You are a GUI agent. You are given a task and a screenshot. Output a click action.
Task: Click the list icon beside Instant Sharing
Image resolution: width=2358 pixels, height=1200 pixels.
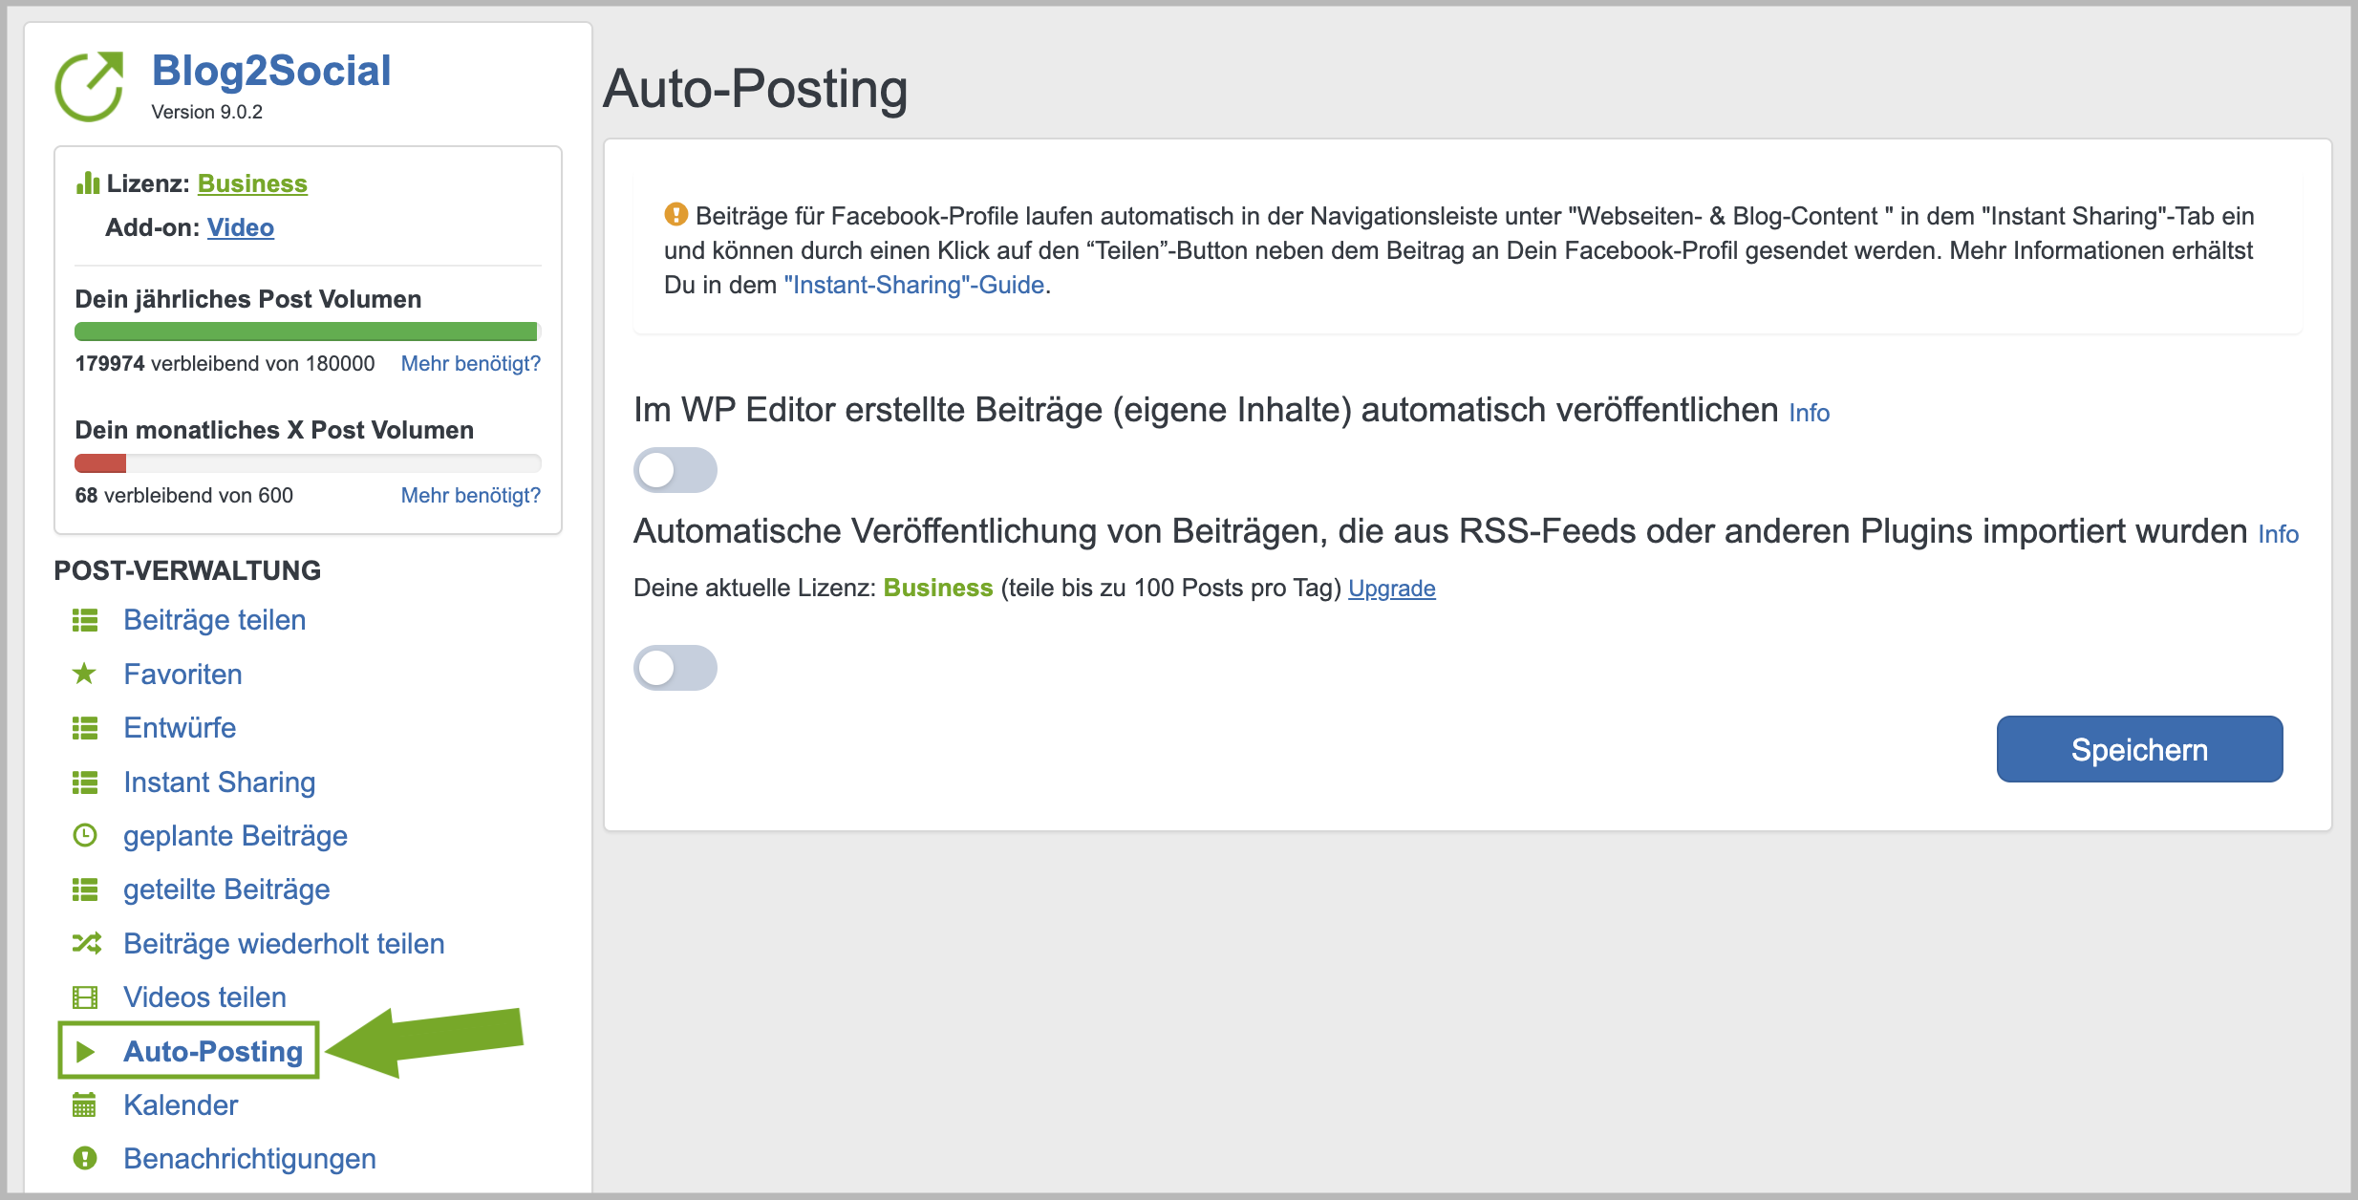click(85, 782)
